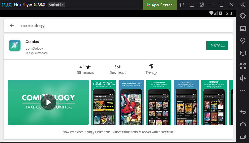The image size is (249, 143).
Task: Click the Teen rating info icon
Action: (x=155, y=73)
